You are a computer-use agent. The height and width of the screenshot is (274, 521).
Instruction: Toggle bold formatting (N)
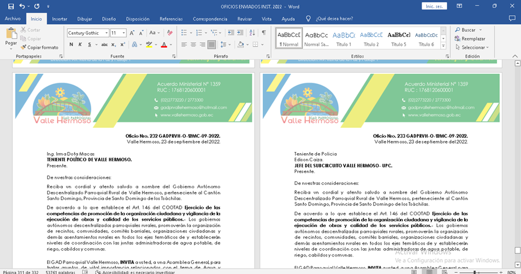71,45
